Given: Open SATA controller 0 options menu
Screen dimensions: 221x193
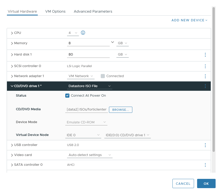Looking at the screenshot, I should pyautogui.click(x=205, y=165).
